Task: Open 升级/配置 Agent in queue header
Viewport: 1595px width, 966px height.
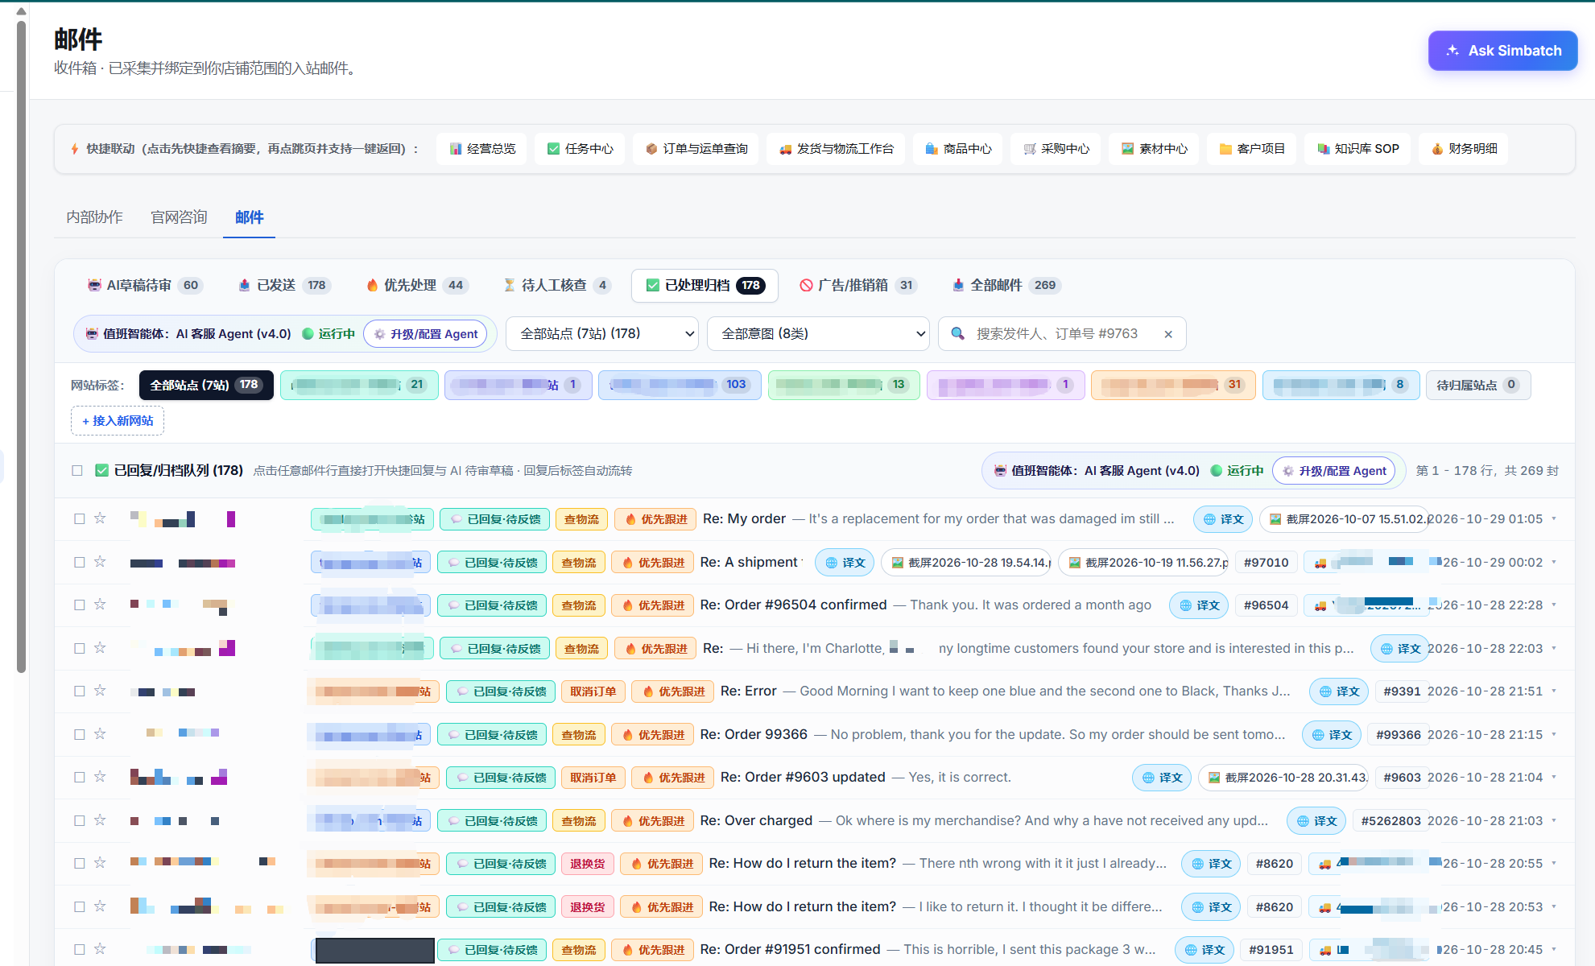Action: (x=1333, y=471)
